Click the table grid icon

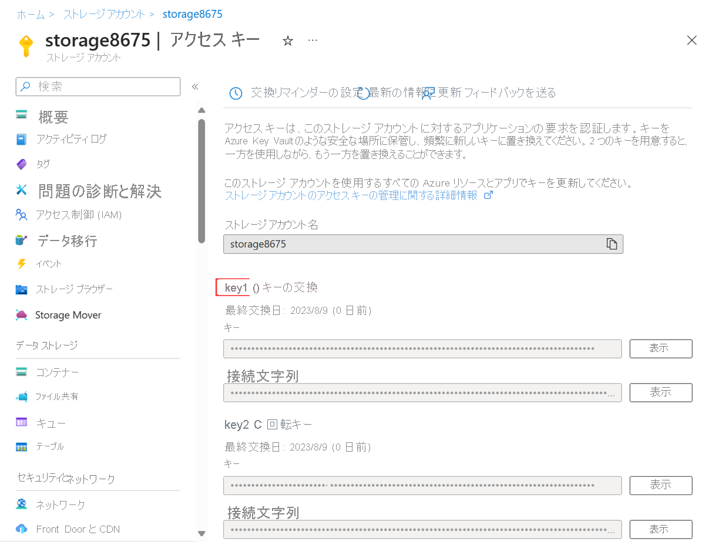22,447
